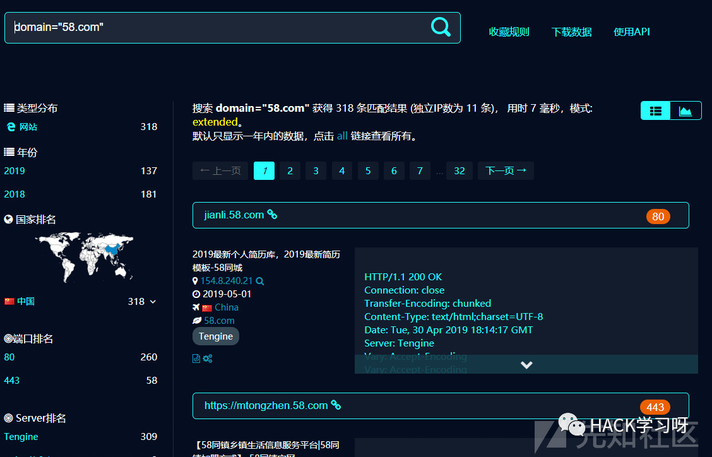Click 国家排名 globe icon

point(8,220)
